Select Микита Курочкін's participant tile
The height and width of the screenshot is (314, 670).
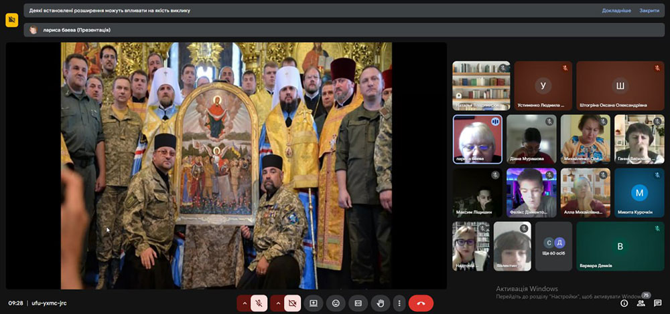click(x=639, y=193)
